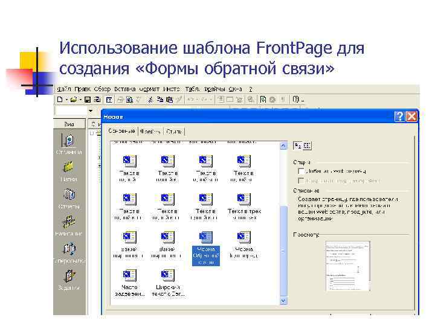Click the New Page toolbar icon
The image size is (435, 326).
[x=60, y=99]
